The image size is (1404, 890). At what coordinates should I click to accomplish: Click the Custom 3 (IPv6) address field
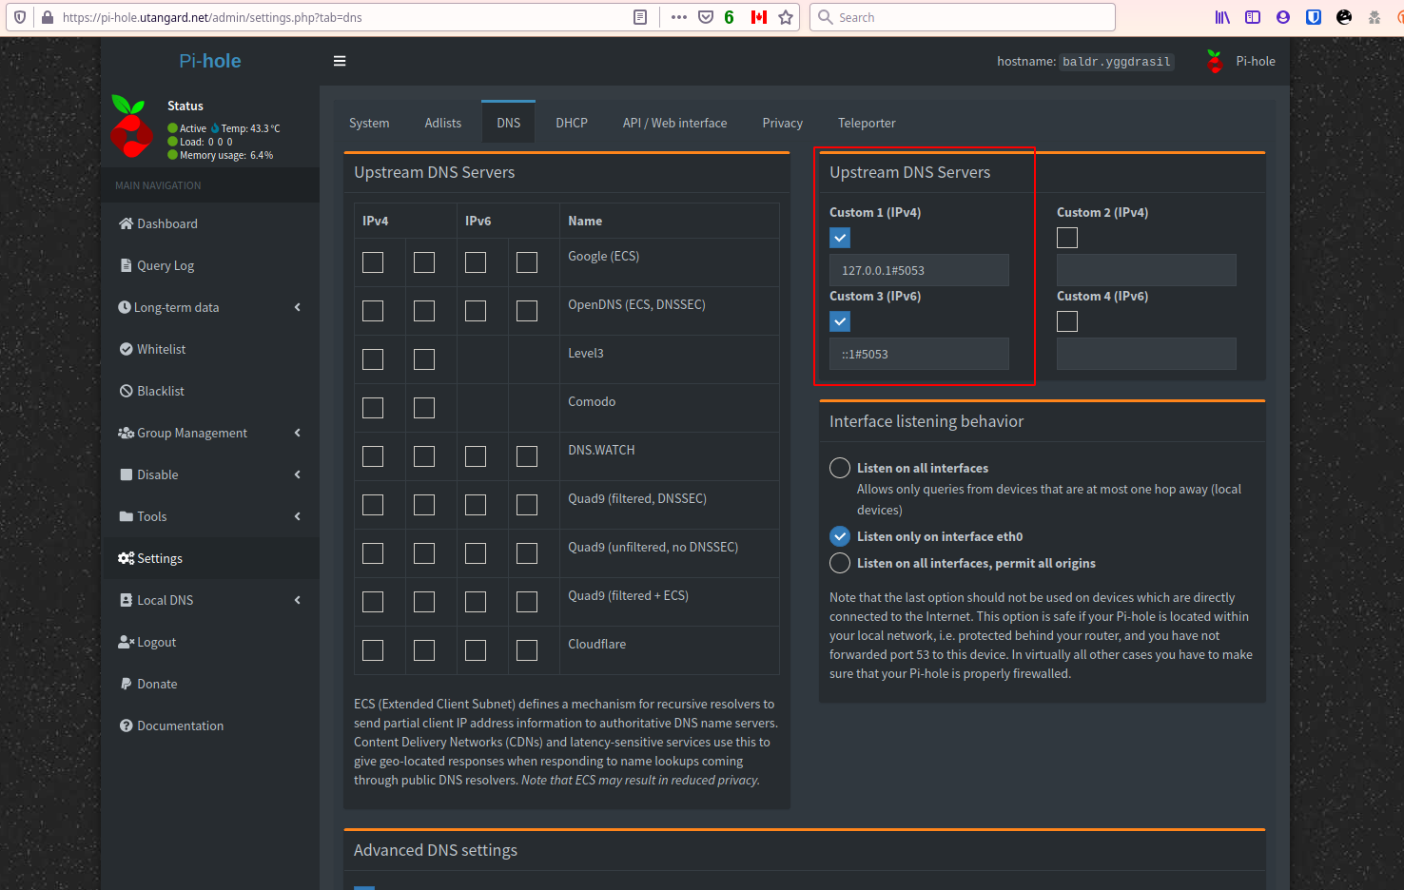coord(919,354)
